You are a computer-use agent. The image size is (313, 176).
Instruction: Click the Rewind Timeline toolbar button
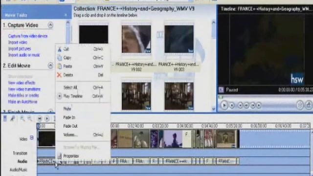40,118
